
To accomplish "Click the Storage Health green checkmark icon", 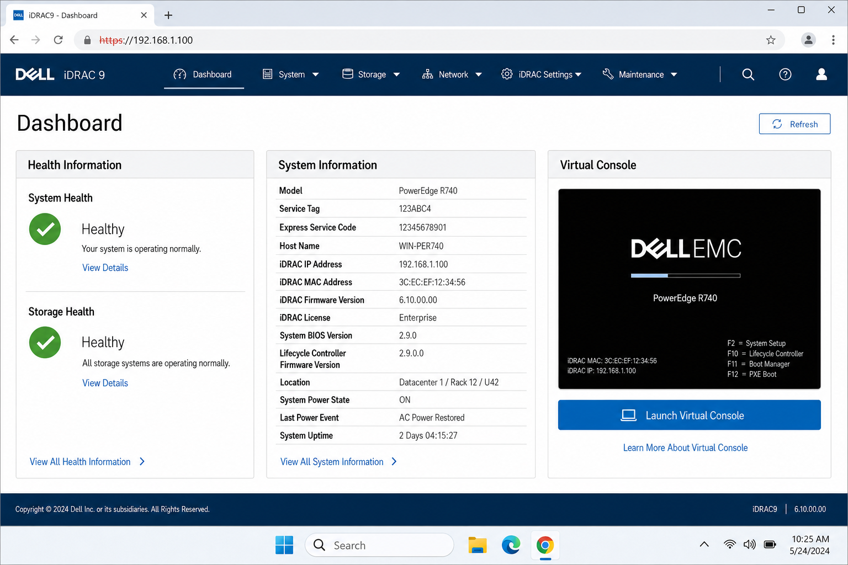I will click(45, 343).
